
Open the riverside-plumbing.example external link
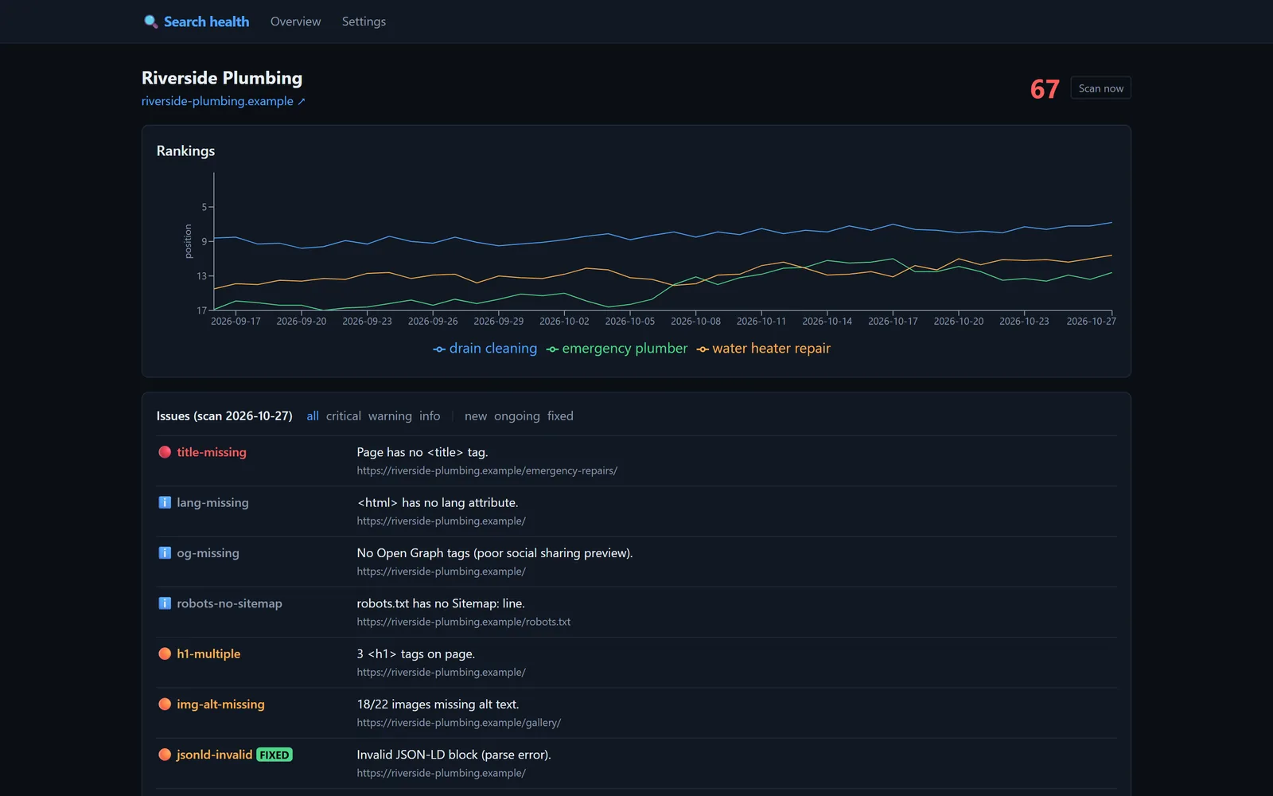(224, 101)
